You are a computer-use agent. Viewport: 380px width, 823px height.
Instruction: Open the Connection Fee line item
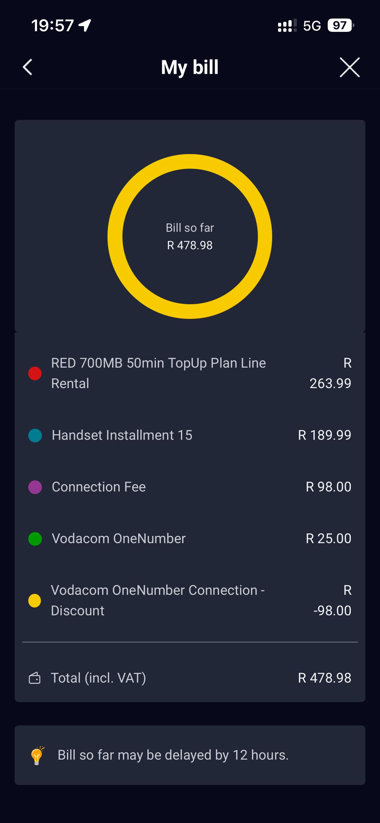99,487
